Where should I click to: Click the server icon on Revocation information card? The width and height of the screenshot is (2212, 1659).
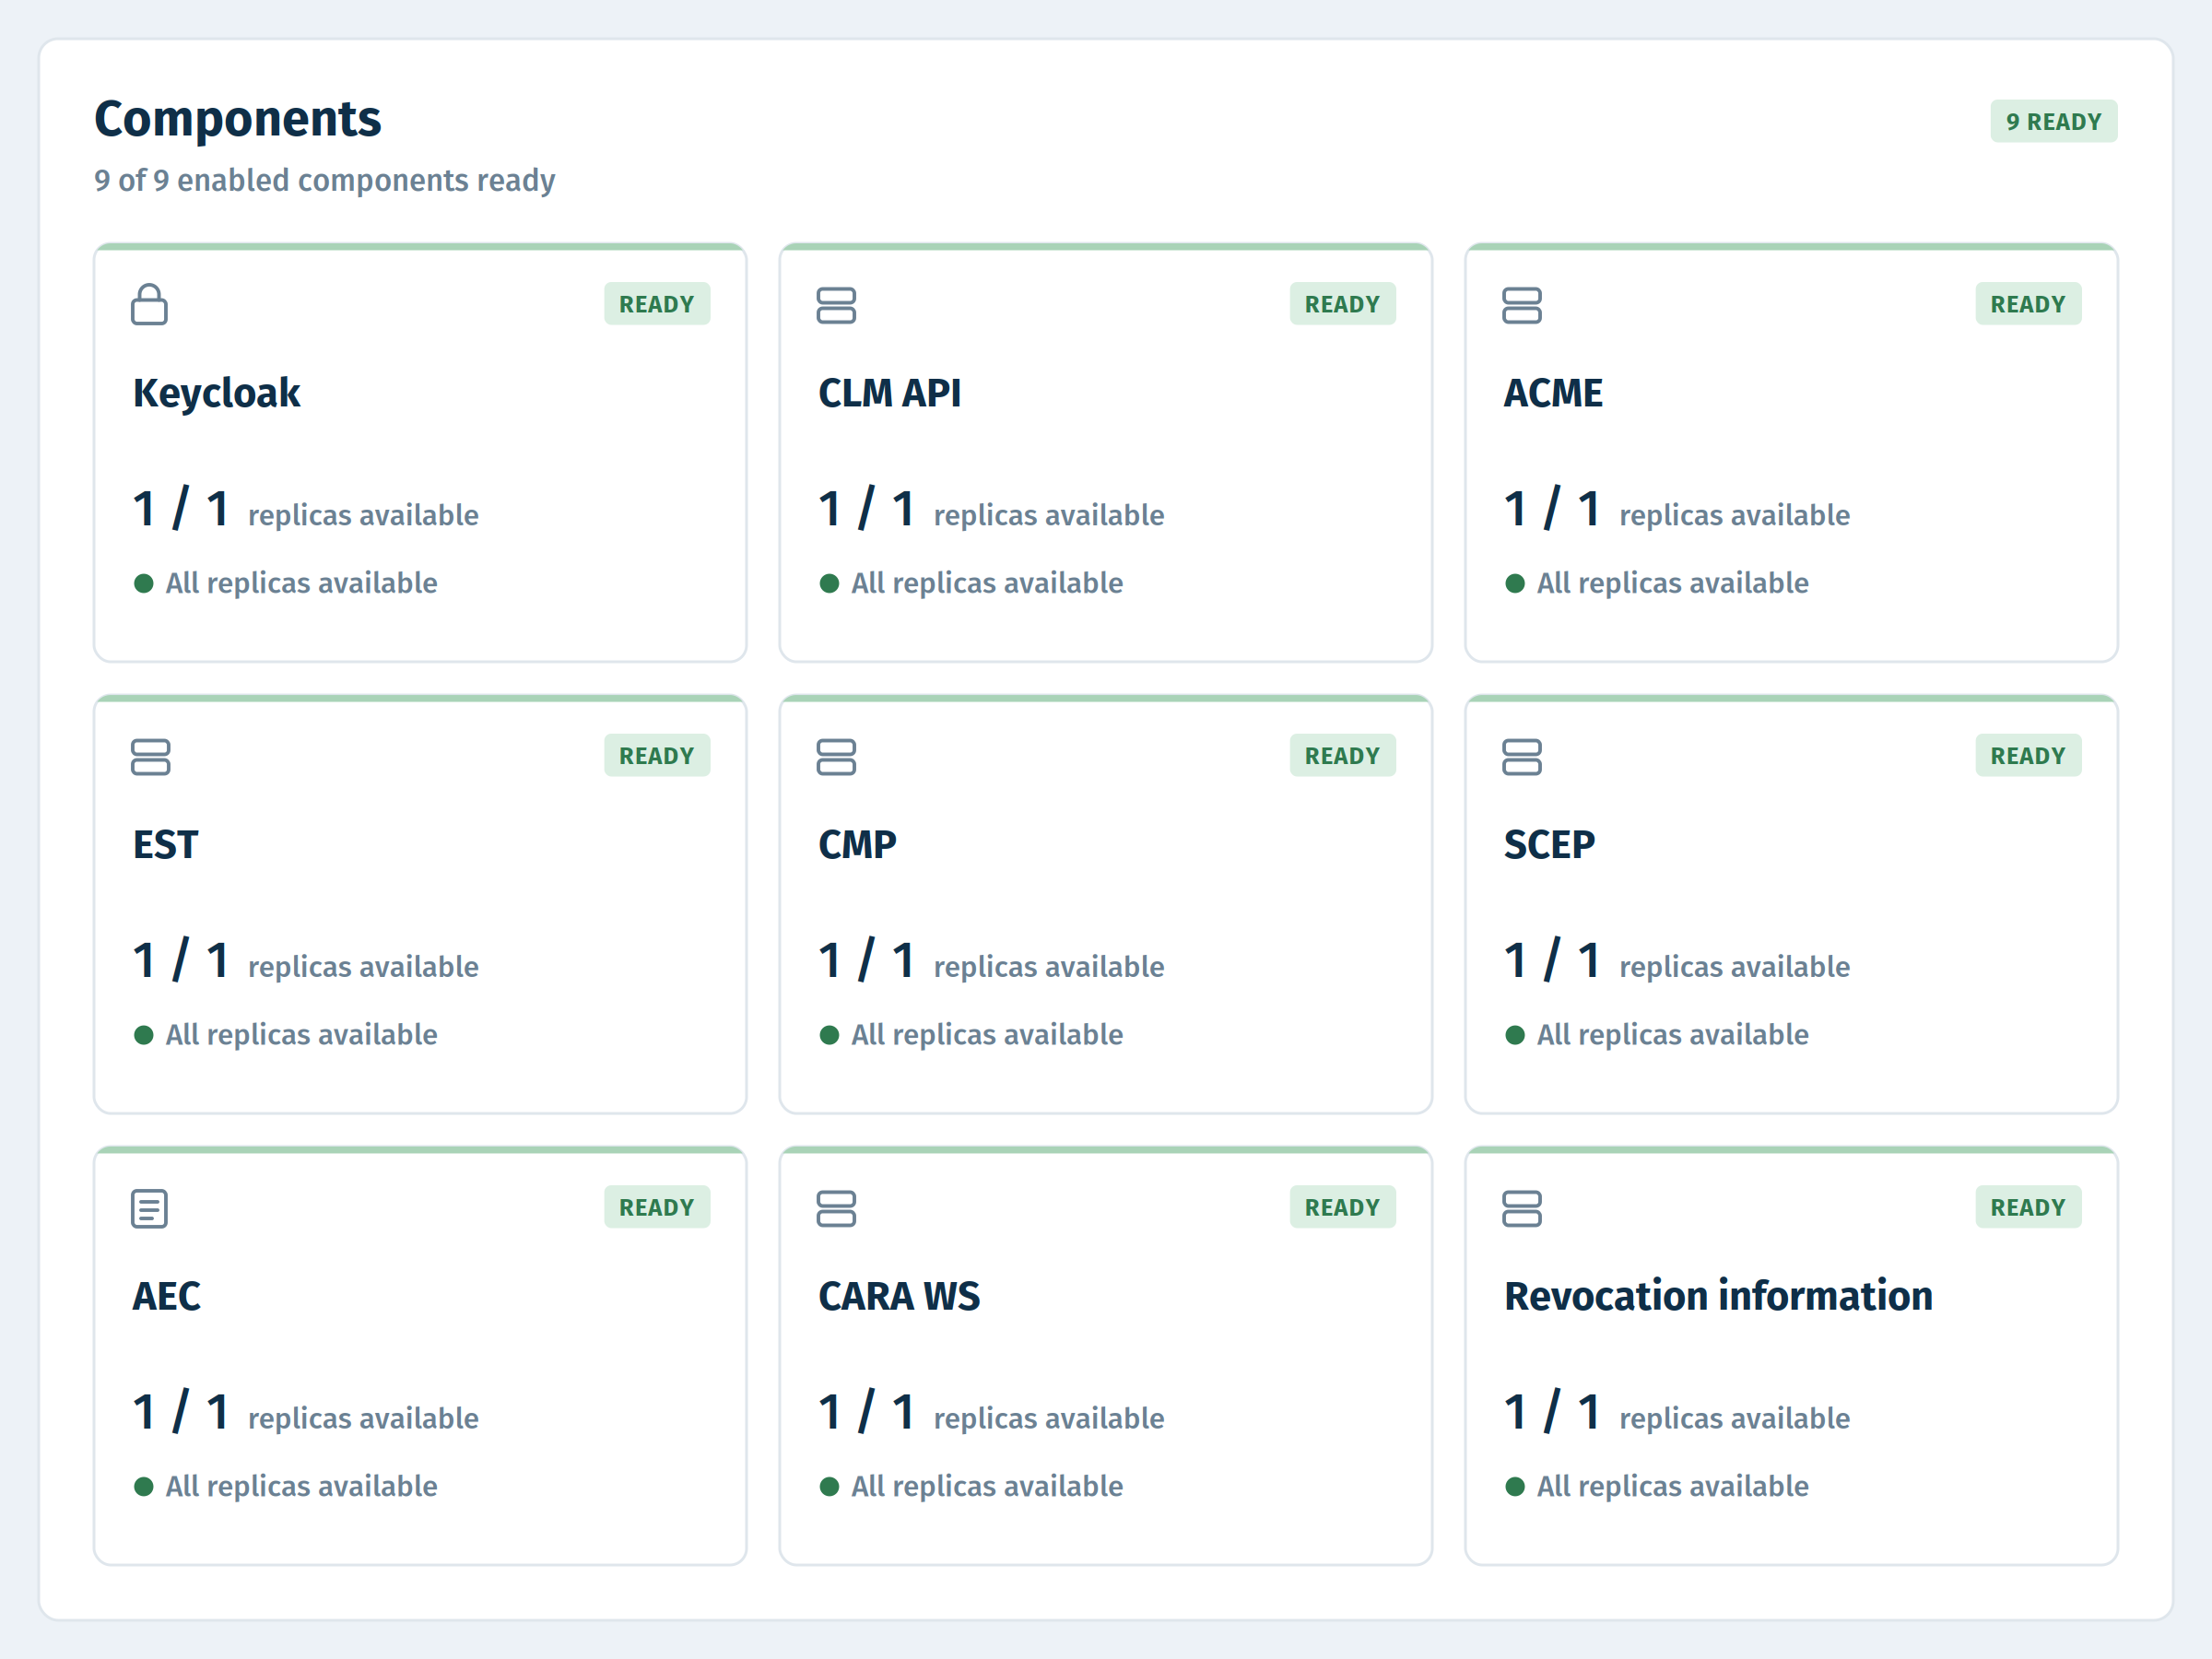(x=1522, y=1208)
